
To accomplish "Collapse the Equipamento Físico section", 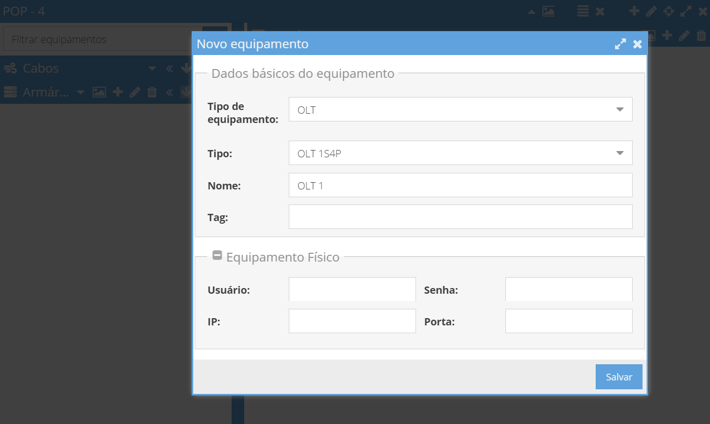I will click(218, 255).
